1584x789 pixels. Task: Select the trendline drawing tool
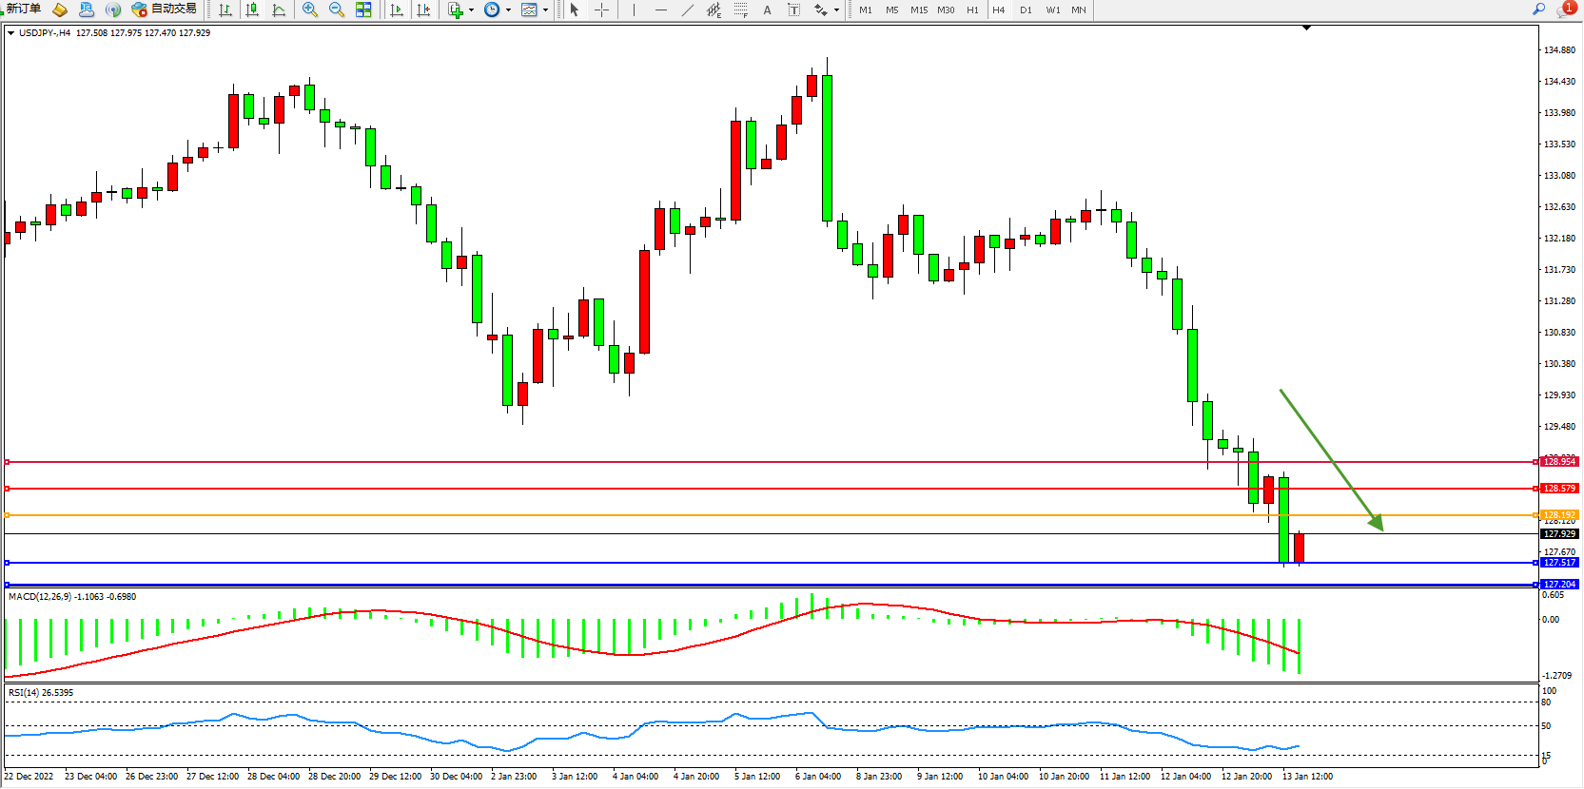coord(688,10)
